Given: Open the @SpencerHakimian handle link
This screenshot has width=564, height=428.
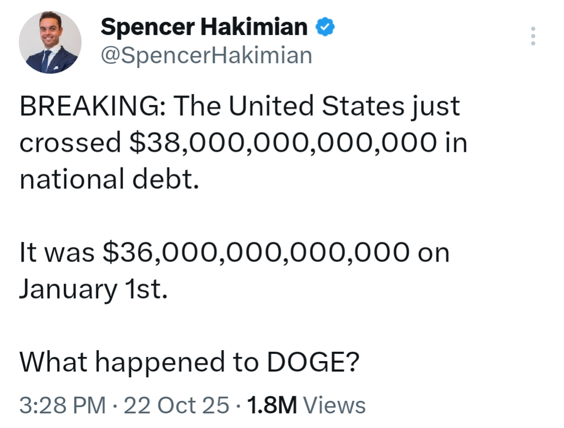Looking at the screenshot, I should [206, 55].
